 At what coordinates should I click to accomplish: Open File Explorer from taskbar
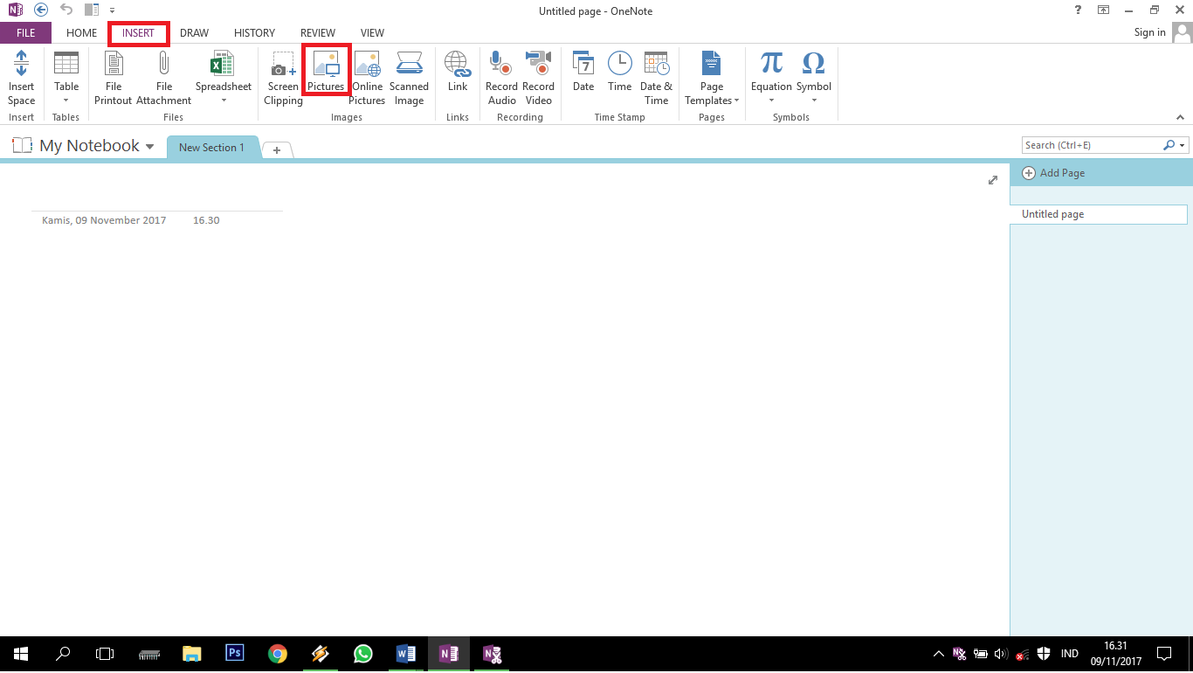[x=192, y=654]
